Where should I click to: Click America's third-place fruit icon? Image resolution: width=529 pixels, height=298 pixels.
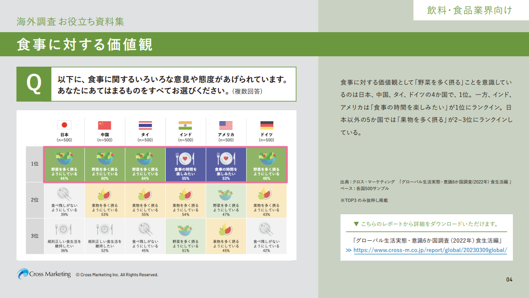coord(226,229)
